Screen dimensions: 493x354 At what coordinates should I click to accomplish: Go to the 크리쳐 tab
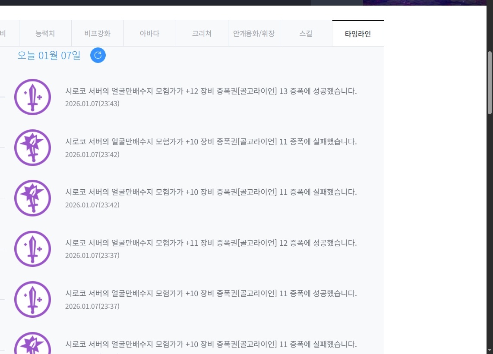[202, 33]
